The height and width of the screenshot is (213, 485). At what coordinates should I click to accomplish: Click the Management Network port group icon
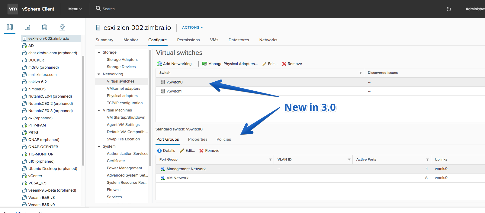(163, 169)
